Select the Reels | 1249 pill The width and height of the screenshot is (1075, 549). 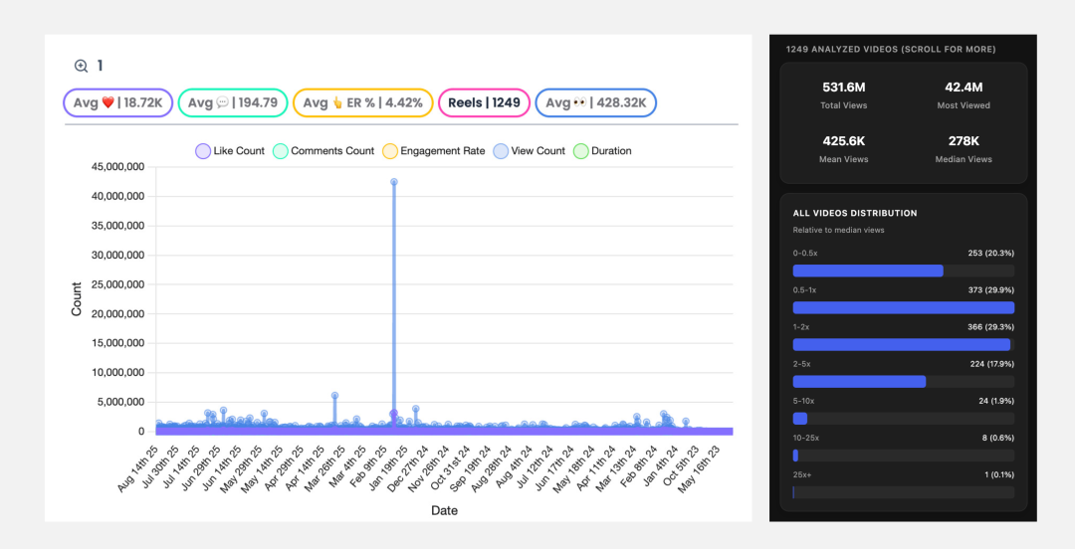(484, 102)
